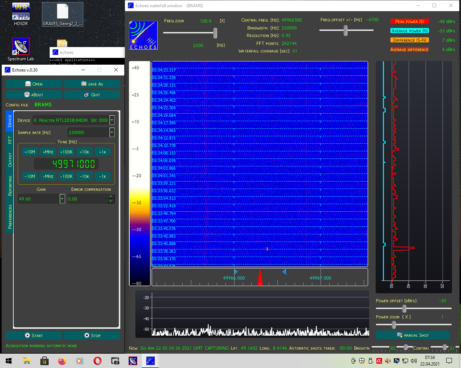Expand the Device dropdown list
This screenshot has width=461, height=368.
[112, 120]
